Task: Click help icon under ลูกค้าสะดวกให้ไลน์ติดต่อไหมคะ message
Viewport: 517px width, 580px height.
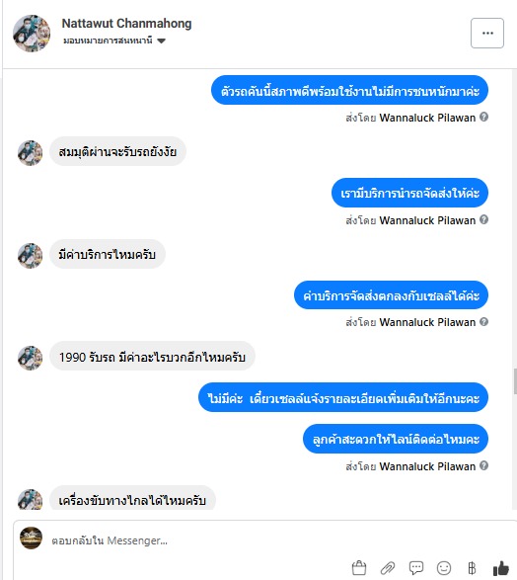Action: [x=483, y=465]
